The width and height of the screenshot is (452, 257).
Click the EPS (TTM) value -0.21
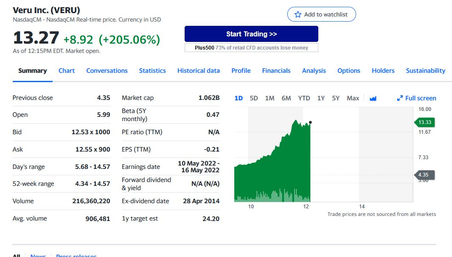(x=212, y=149)
